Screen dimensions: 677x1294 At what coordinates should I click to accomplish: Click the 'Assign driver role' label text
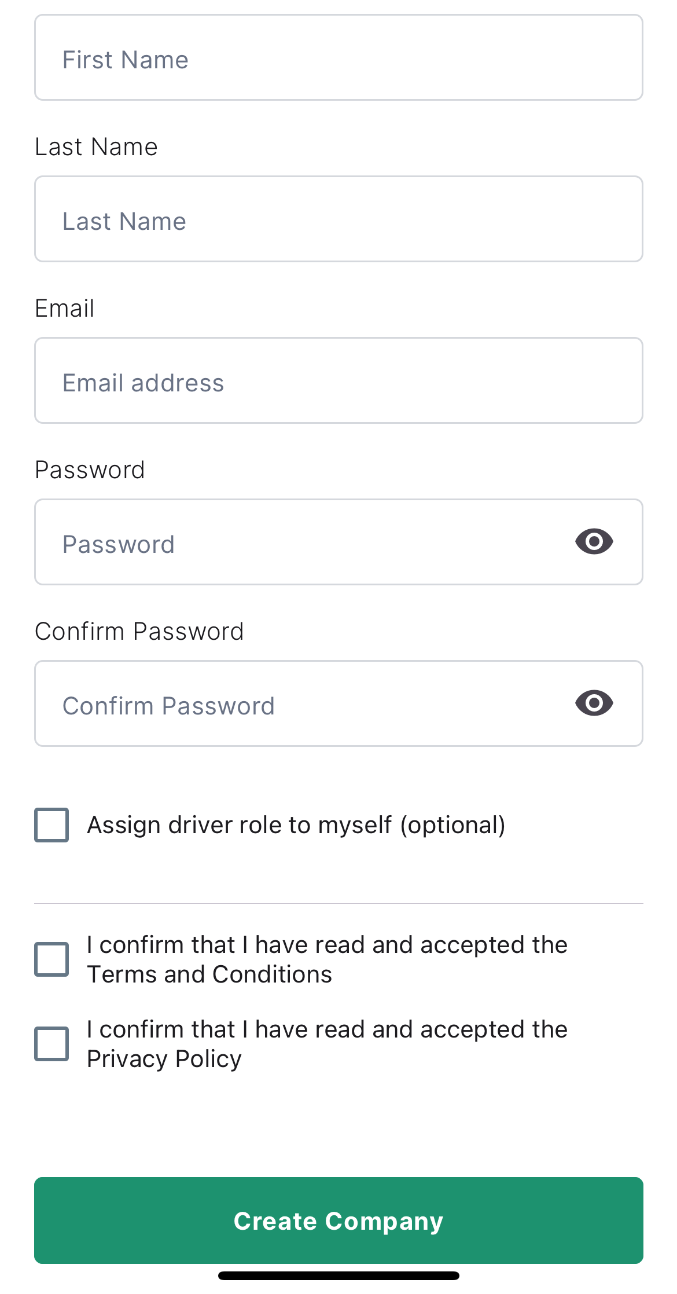[296, 824]
